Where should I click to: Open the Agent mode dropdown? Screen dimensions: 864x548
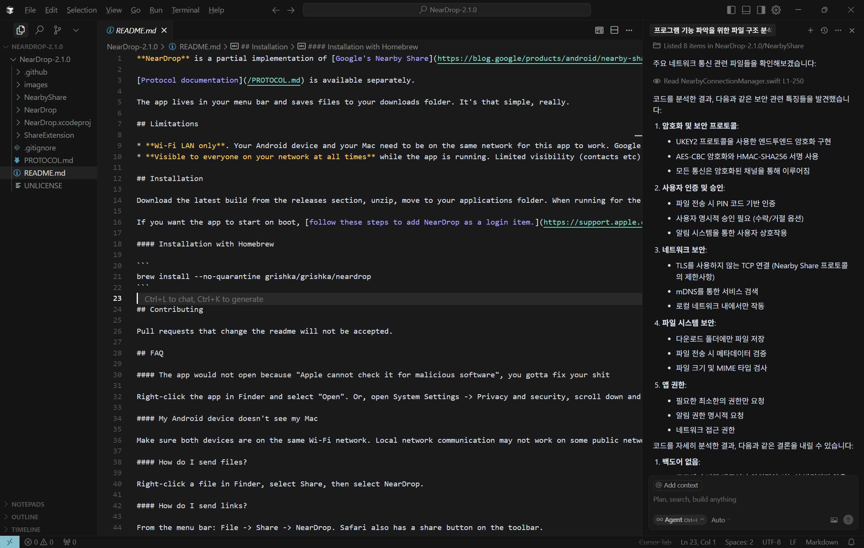click(680, 520)
